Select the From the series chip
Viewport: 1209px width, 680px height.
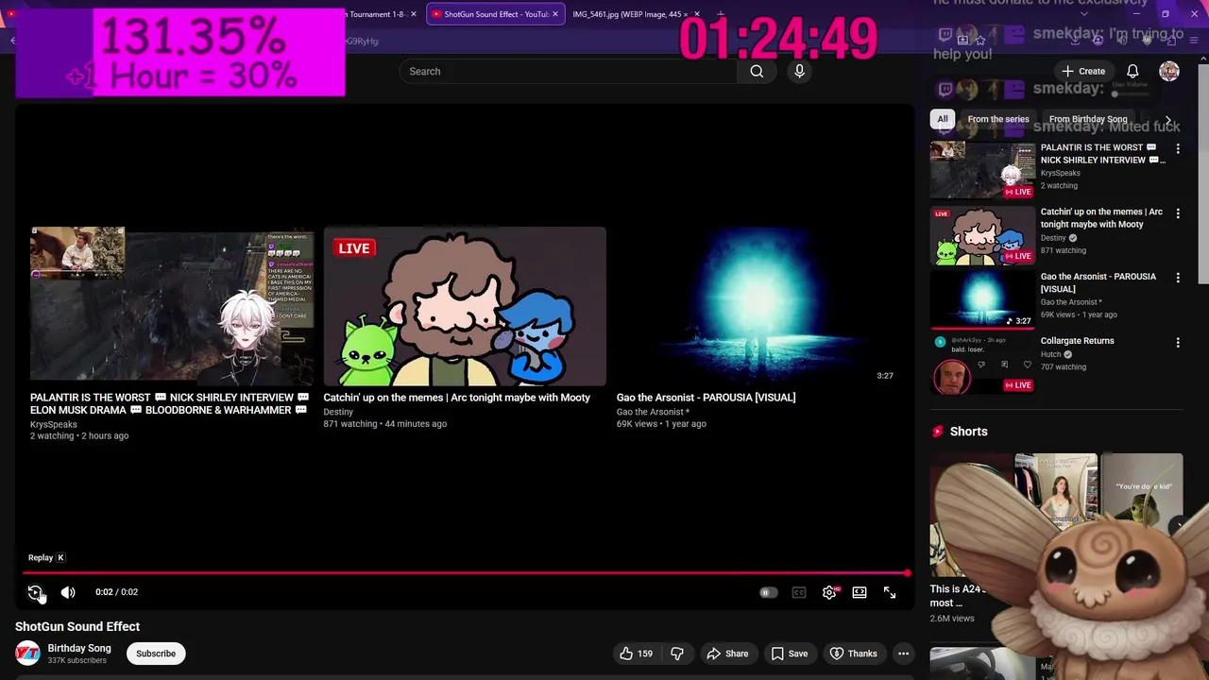(x=998, y=119)
